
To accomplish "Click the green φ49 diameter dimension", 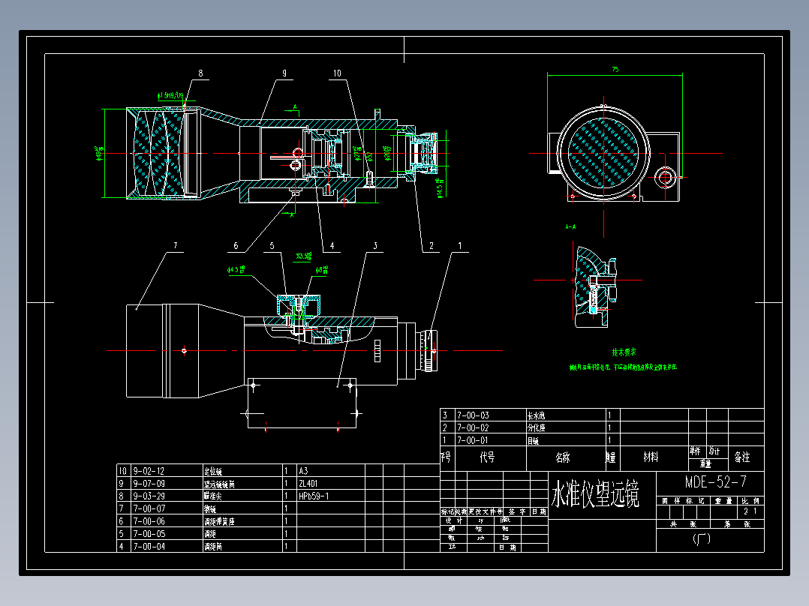I will (99, 153).
